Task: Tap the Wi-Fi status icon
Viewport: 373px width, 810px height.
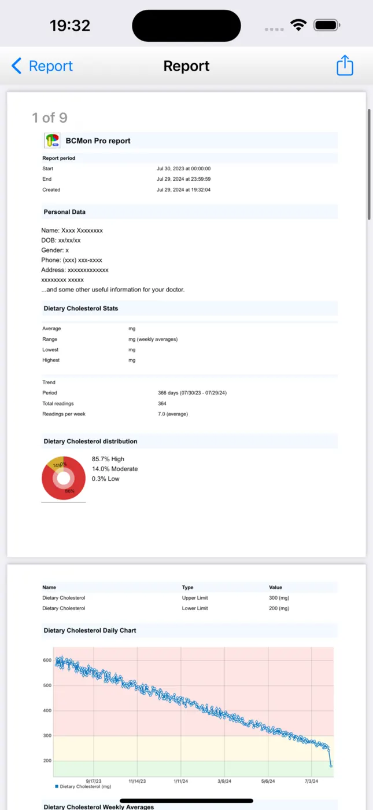Action: 298,25
